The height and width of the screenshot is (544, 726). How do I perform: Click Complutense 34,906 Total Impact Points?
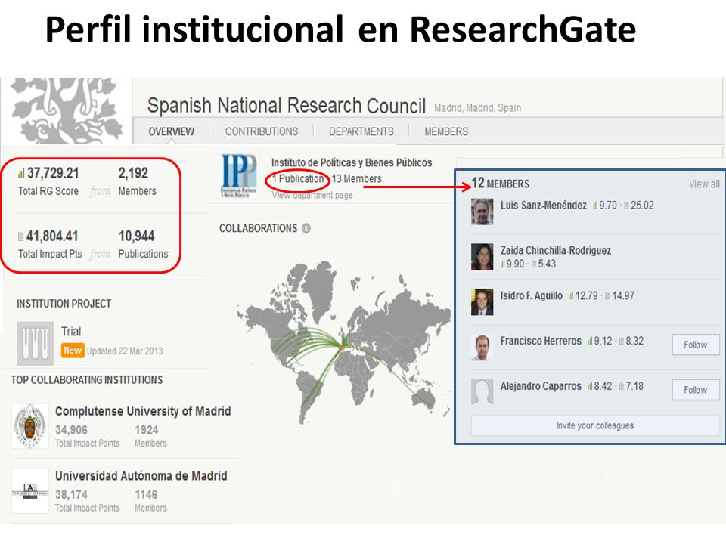[71, 430]
